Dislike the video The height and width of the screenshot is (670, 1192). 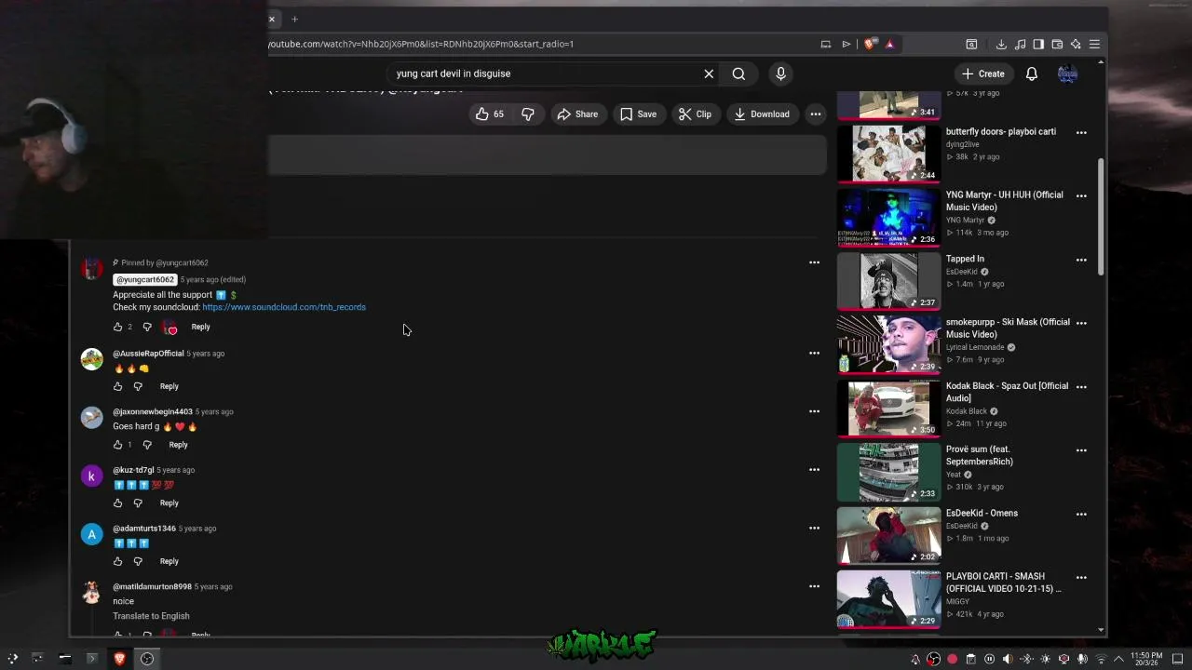click(x=528, y=114)
